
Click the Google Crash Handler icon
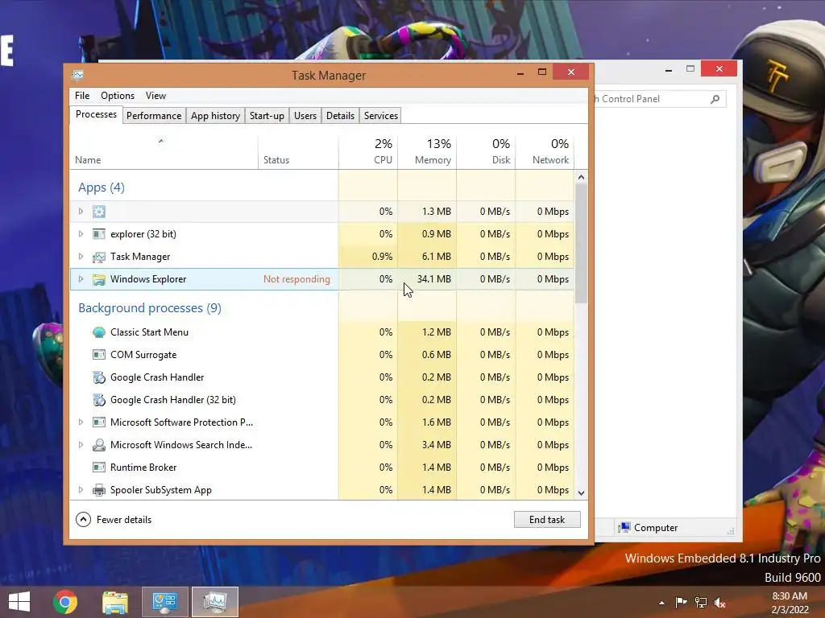(x=99, y=377)
